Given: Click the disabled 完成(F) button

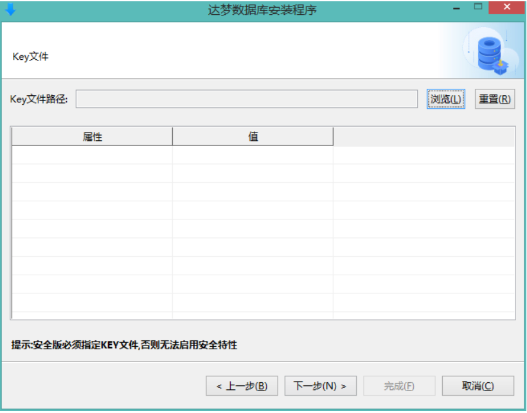Looking at the screenshot, I should point(399,386).
